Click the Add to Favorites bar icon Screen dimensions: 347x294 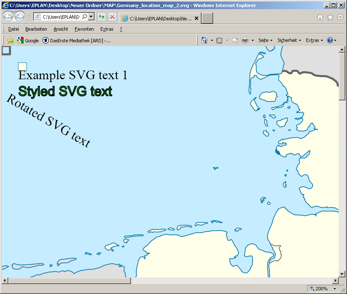pos(10,41)
